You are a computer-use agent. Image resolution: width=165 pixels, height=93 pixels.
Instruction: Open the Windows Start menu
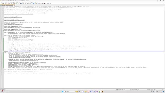click(x=62, y=91)
